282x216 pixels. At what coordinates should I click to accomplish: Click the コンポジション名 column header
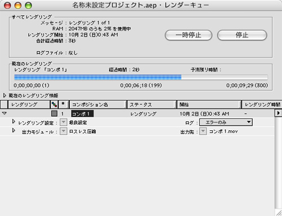(x=98, y=104)
